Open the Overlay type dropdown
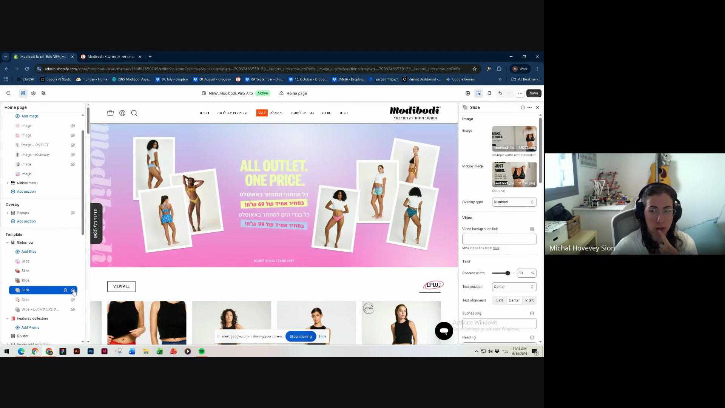725x408 pixels. point(514,202)
